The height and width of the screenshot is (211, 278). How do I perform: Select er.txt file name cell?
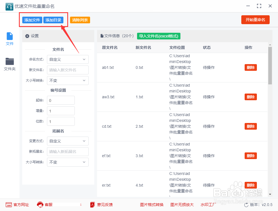pyautogui.click(x=106, y=185)
